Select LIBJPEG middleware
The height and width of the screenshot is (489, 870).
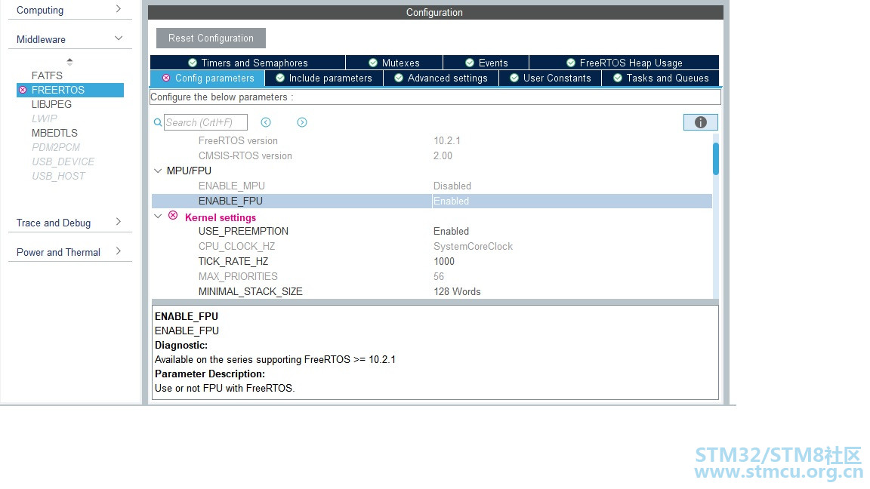(51, 104)
